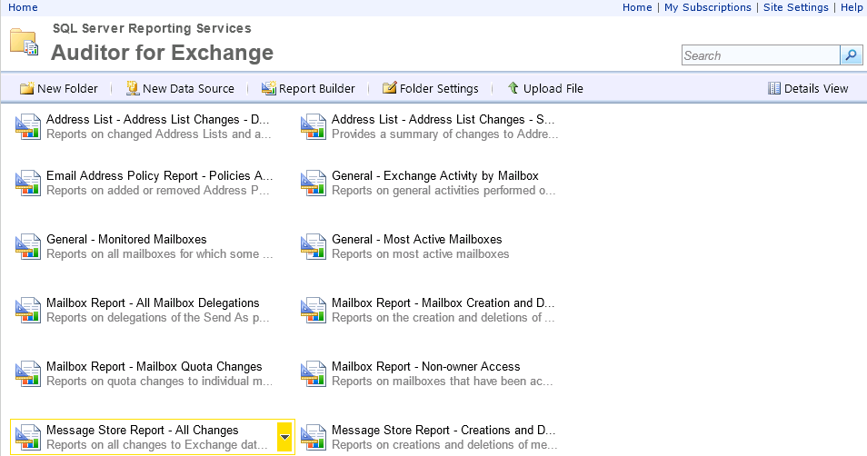Click report icon for Address List Changes - D...
This screenshot has width=867, height=456.
[27, 126]
